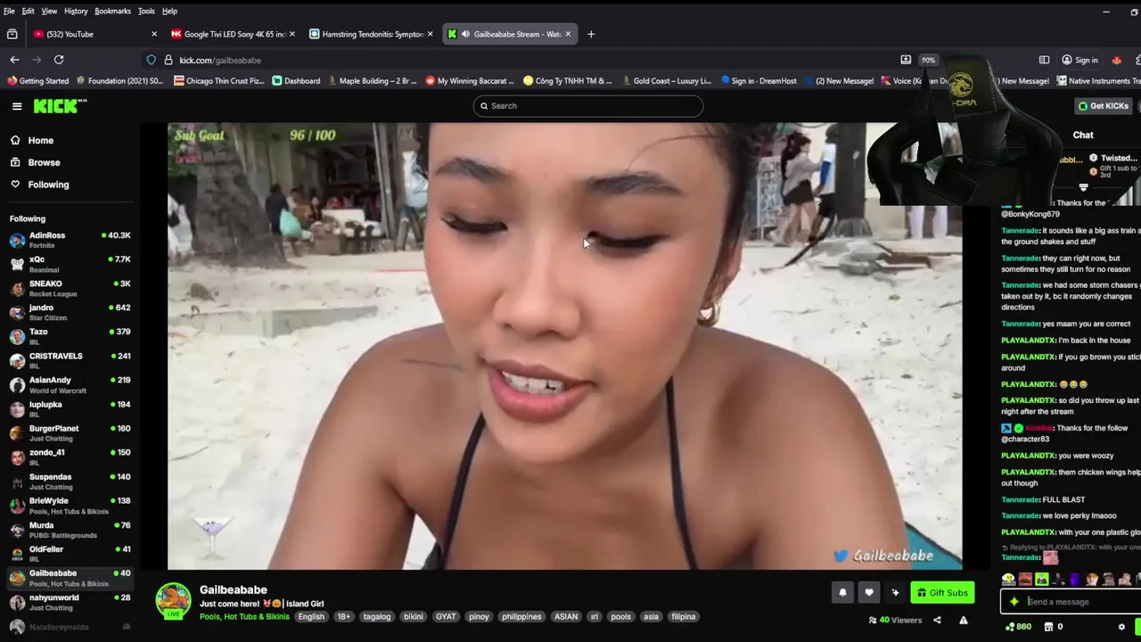Open BrieWylde channel in following list
Viewport: 1141px width, 642px height.
coord(70,506)
